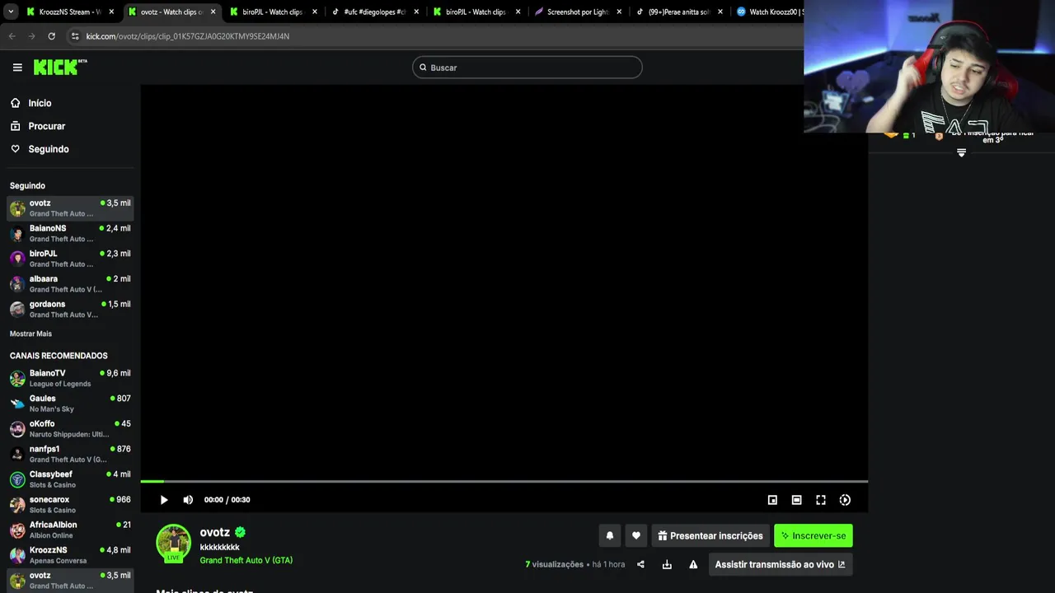Enable mini player mode

click(x=772, y=500)
